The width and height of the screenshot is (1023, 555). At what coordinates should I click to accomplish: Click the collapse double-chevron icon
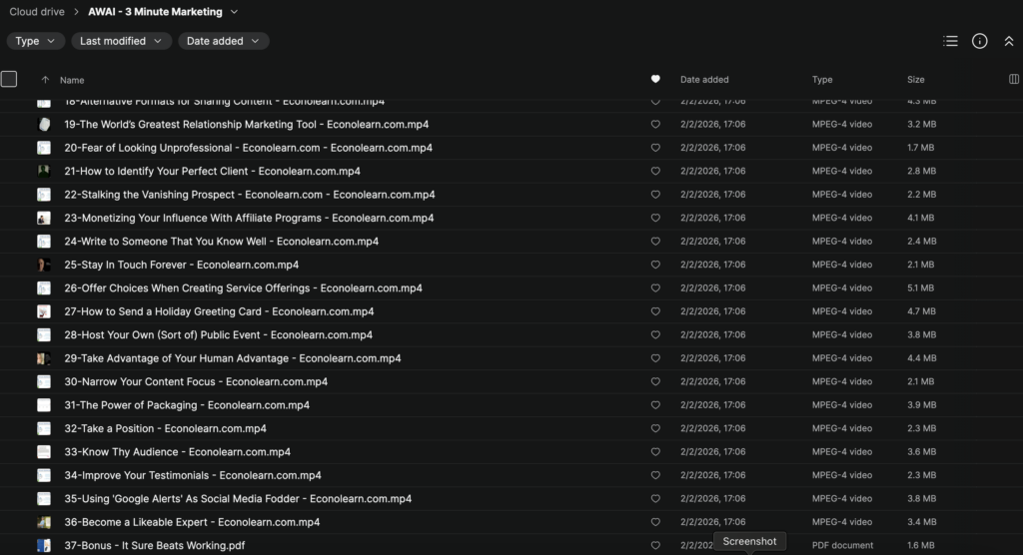(x=1008, y=41)
